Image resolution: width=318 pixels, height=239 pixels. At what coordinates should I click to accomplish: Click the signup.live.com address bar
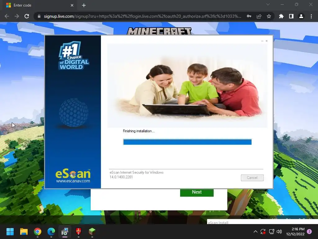pos(142,16)
